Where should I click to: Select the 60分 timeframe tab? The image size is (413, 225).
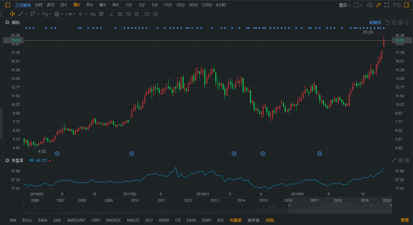click(x=194, y=5)
